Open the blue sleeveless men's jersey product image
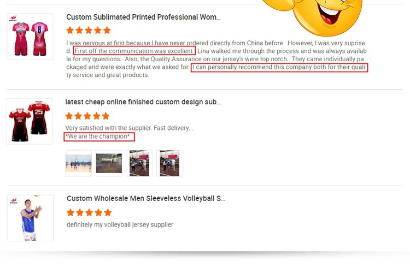410x267 pixels. 30,218
